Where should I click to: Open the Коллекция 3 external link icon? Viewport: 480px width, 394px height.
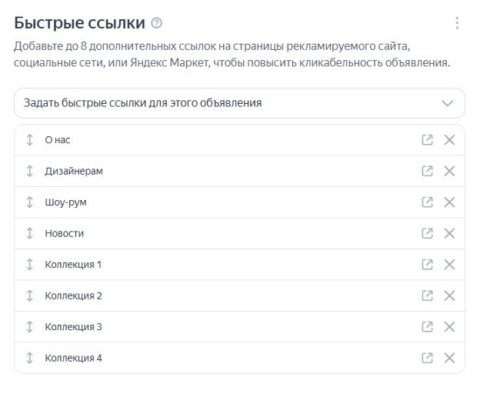(x=427, y=327)
